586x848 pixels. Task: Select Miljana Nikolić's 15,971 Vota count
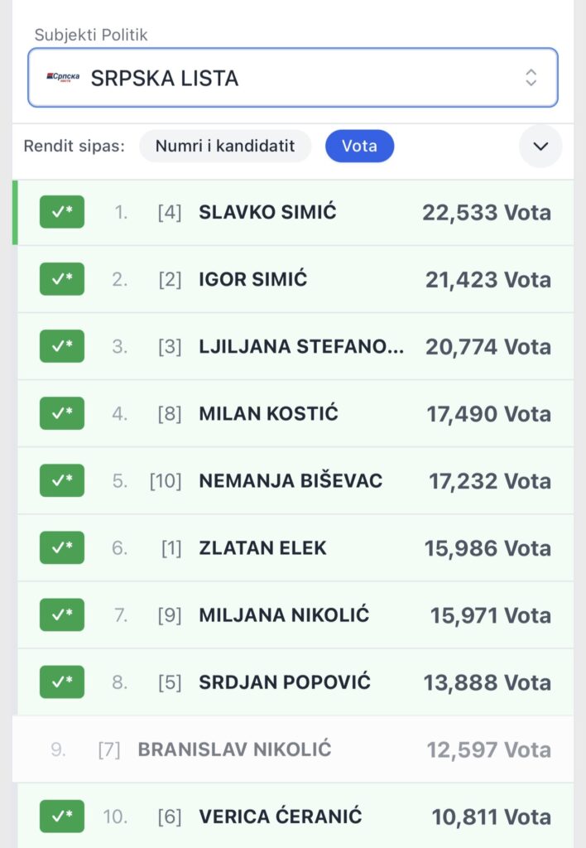click(490, 615)
